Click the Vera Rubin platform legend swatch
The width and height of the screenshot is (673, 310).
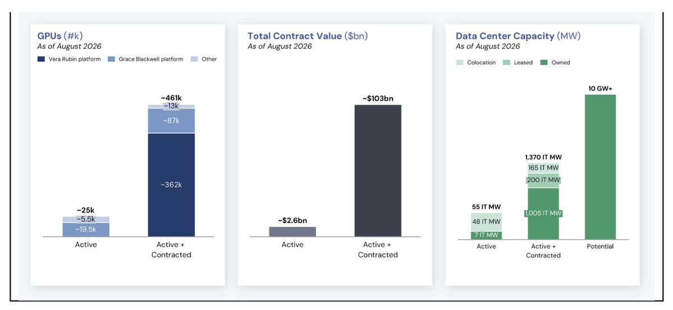point(42,60)
